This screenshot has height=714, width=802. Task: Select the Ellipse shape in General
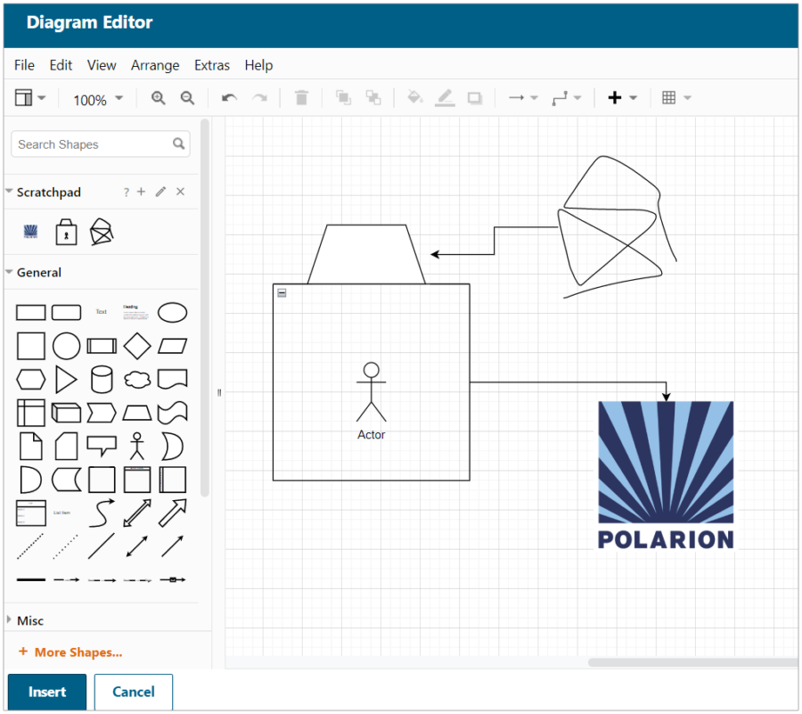pos(173,311)
